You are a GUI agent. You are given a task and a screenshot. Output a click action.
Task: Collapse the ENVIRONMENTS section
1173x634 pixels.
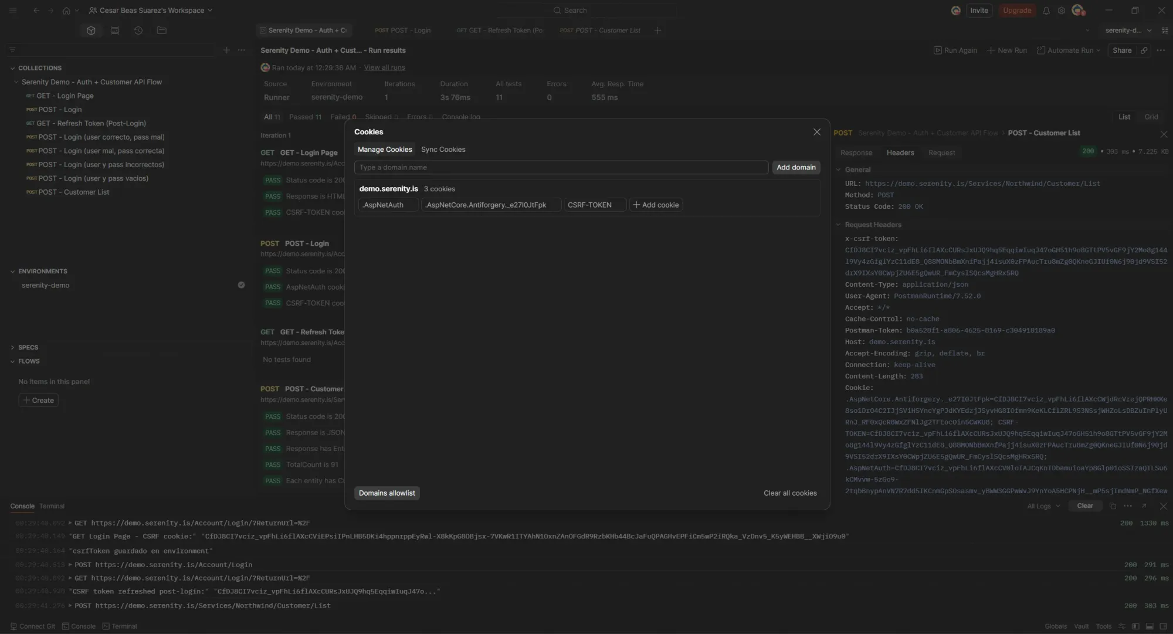tap(13, 271)
